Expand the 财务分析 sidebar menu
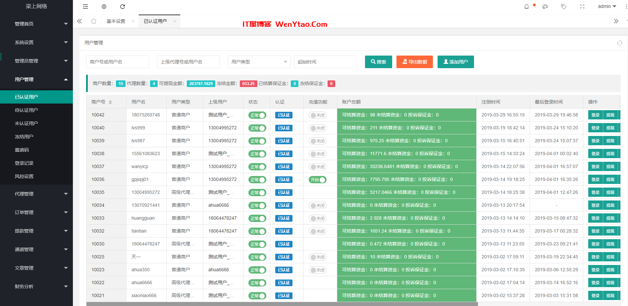This screenshot has width=628, height=306. pos(36,286)
